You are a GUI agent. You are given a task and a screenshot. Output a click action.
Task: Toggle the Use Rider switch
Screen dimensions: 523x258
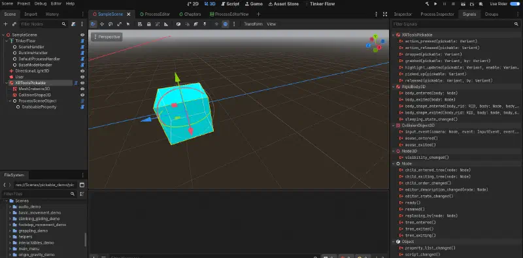pyautogui.click(x=515, y=4)
